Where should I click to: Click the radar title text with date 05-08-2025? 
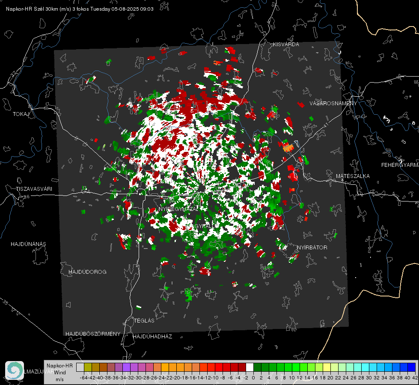(x=80, y=9)
